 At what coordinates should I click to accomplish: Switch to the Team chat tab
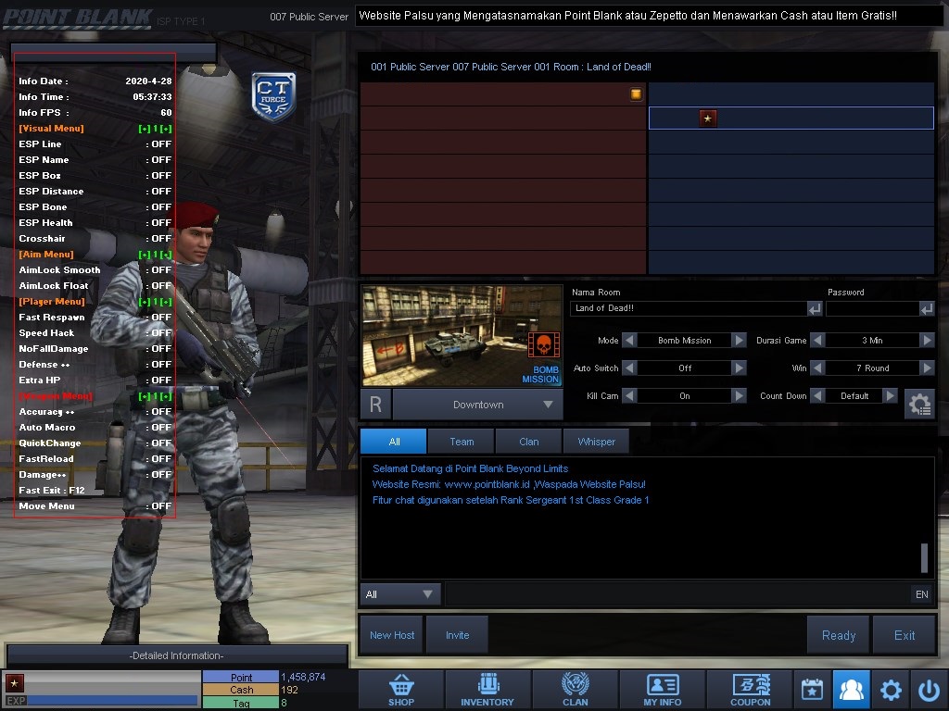point(462,442)
